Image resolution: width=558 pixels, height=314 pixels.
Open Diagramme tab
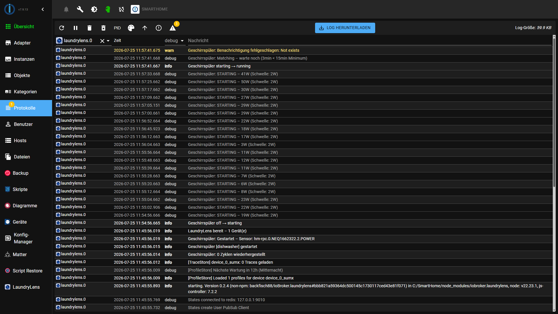point(26,206)
